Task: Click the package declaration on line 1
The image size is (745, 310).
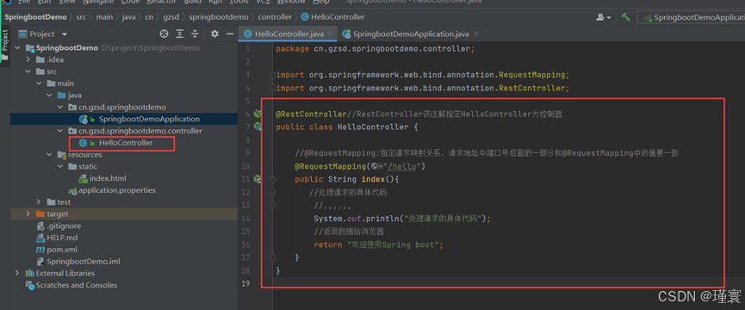Action: click(x=375, y=49)
